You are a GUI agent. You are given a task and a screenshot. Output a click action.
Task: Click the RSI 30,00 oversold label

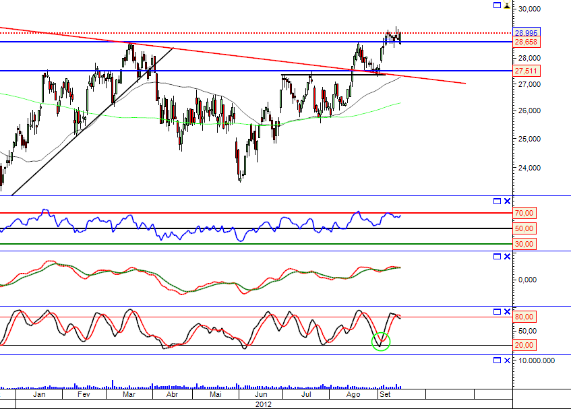[524, 244]
